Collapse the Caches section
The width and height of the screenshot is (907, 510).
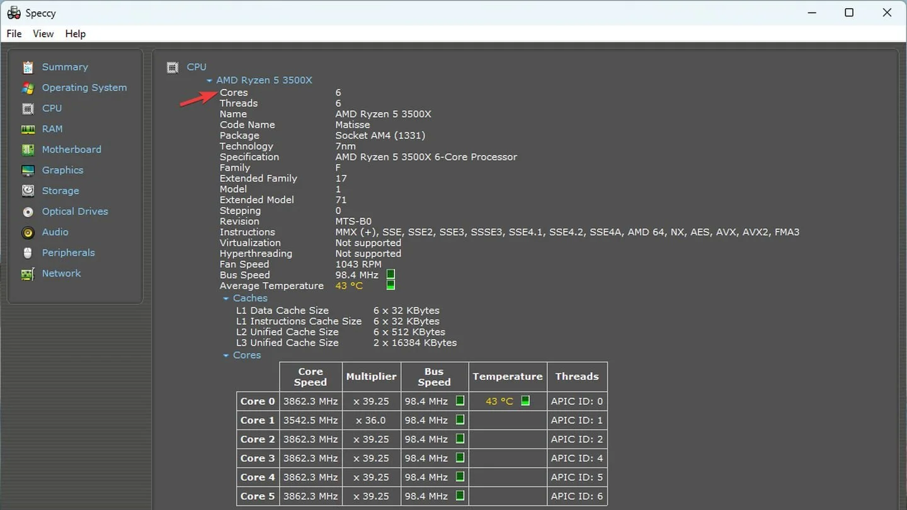(x=226, y=299)
